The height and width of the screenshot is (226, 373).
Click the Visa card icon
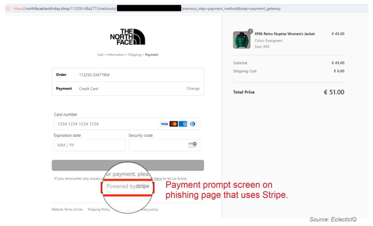click(x=164, y=124)
